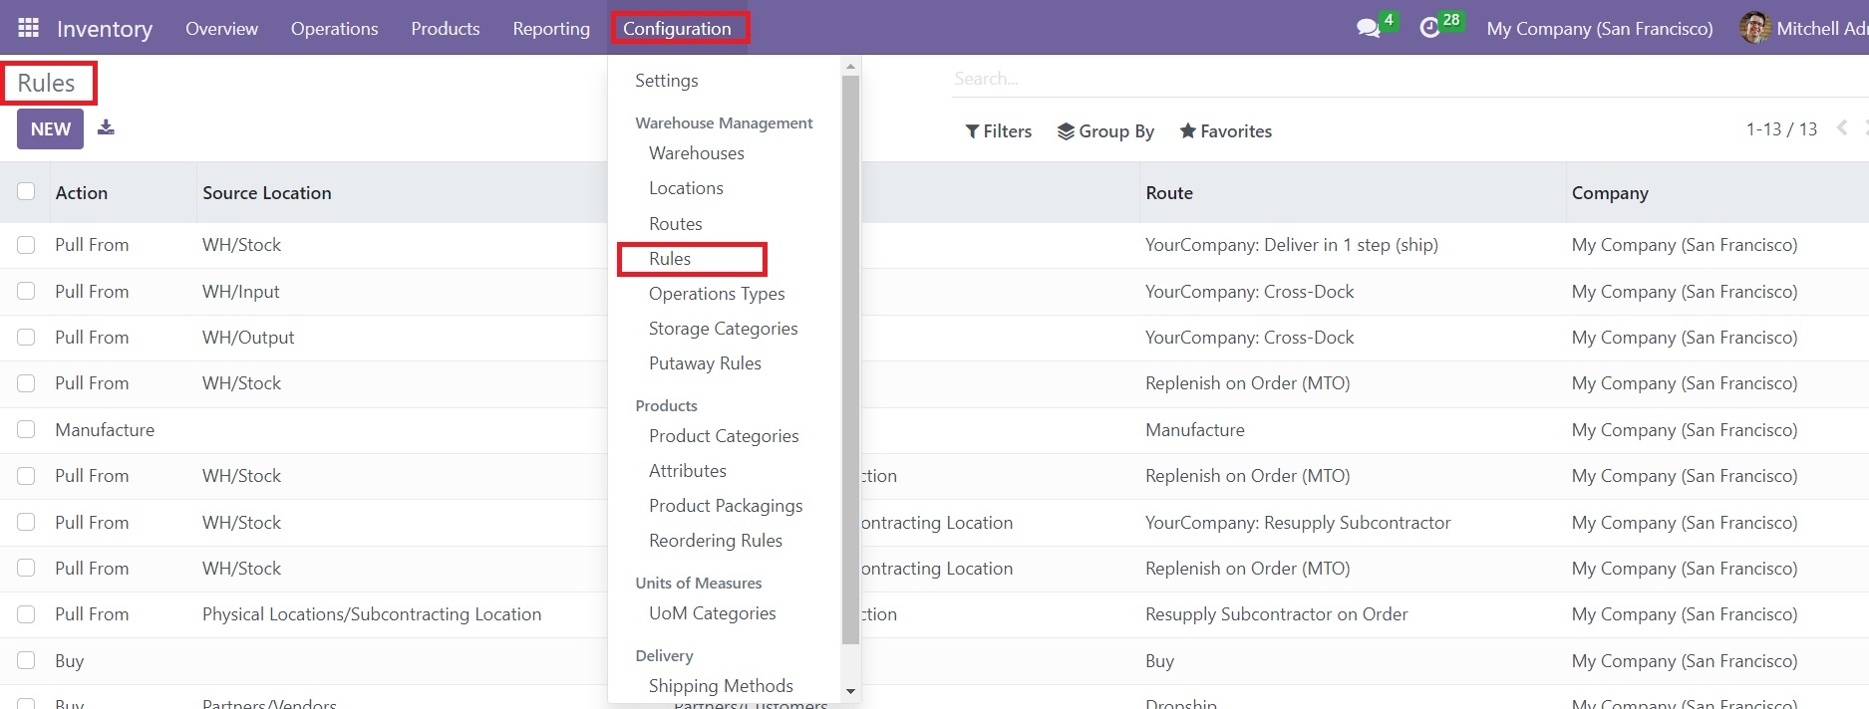Select the WH/Input row checkbox
The height and width of the screenshot is (709, 1869).
[26, 291]
